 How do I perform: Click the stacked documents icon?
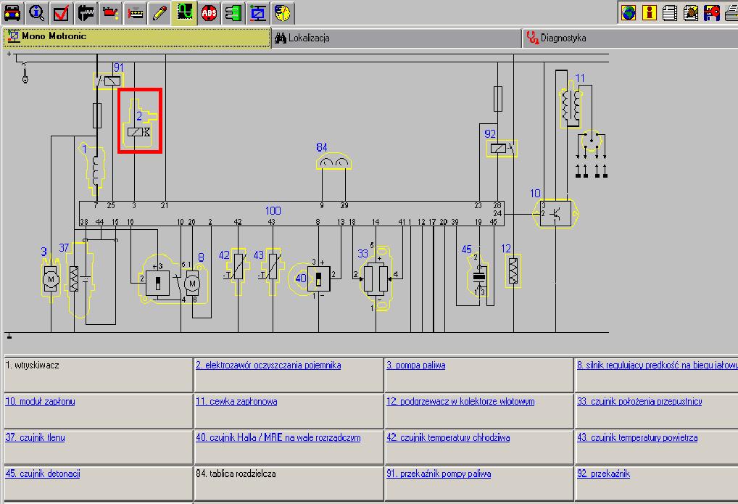(x=671, y=13)
